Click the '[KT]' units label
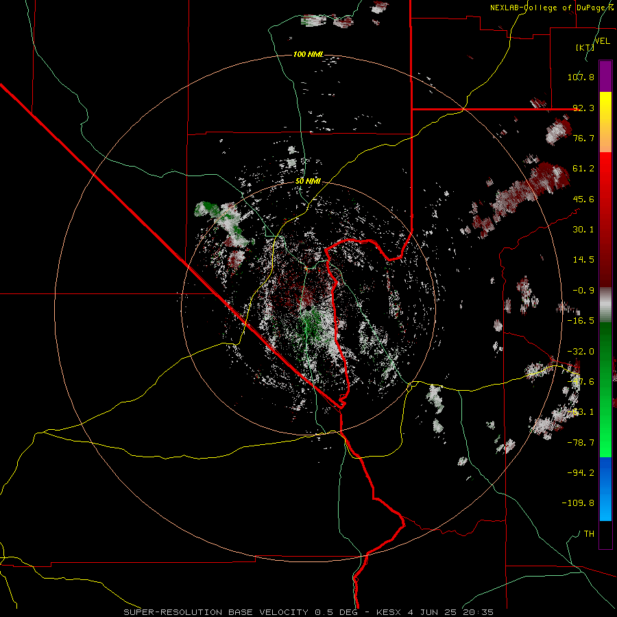 pyautogui.click(x=584, y=47)
